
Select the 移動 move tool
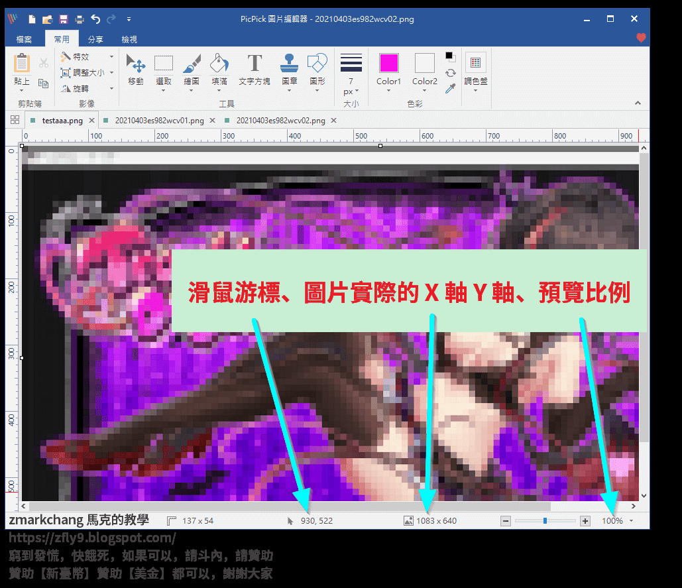tap(136, 69)
